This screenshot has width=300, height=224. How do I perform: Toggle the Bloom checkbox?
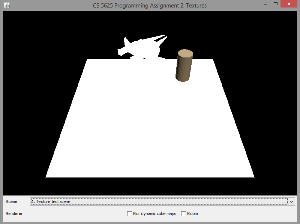pos(184,213)
